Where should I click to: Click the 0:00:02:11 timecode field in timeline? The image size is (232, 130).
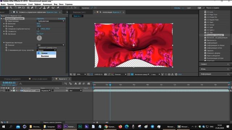9,83
